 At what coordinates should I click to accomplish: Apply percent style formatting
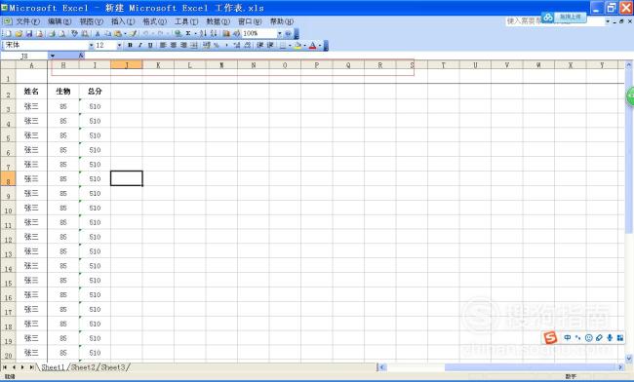pos(217,45)
